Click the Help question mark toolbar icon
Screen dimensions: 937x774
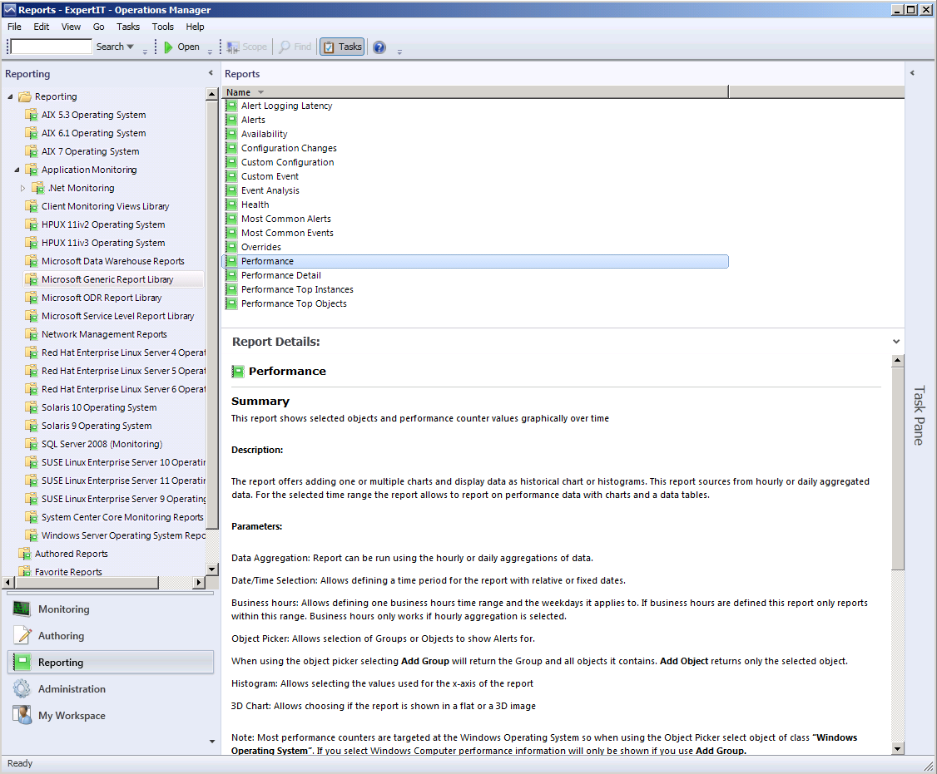point(379,47)
